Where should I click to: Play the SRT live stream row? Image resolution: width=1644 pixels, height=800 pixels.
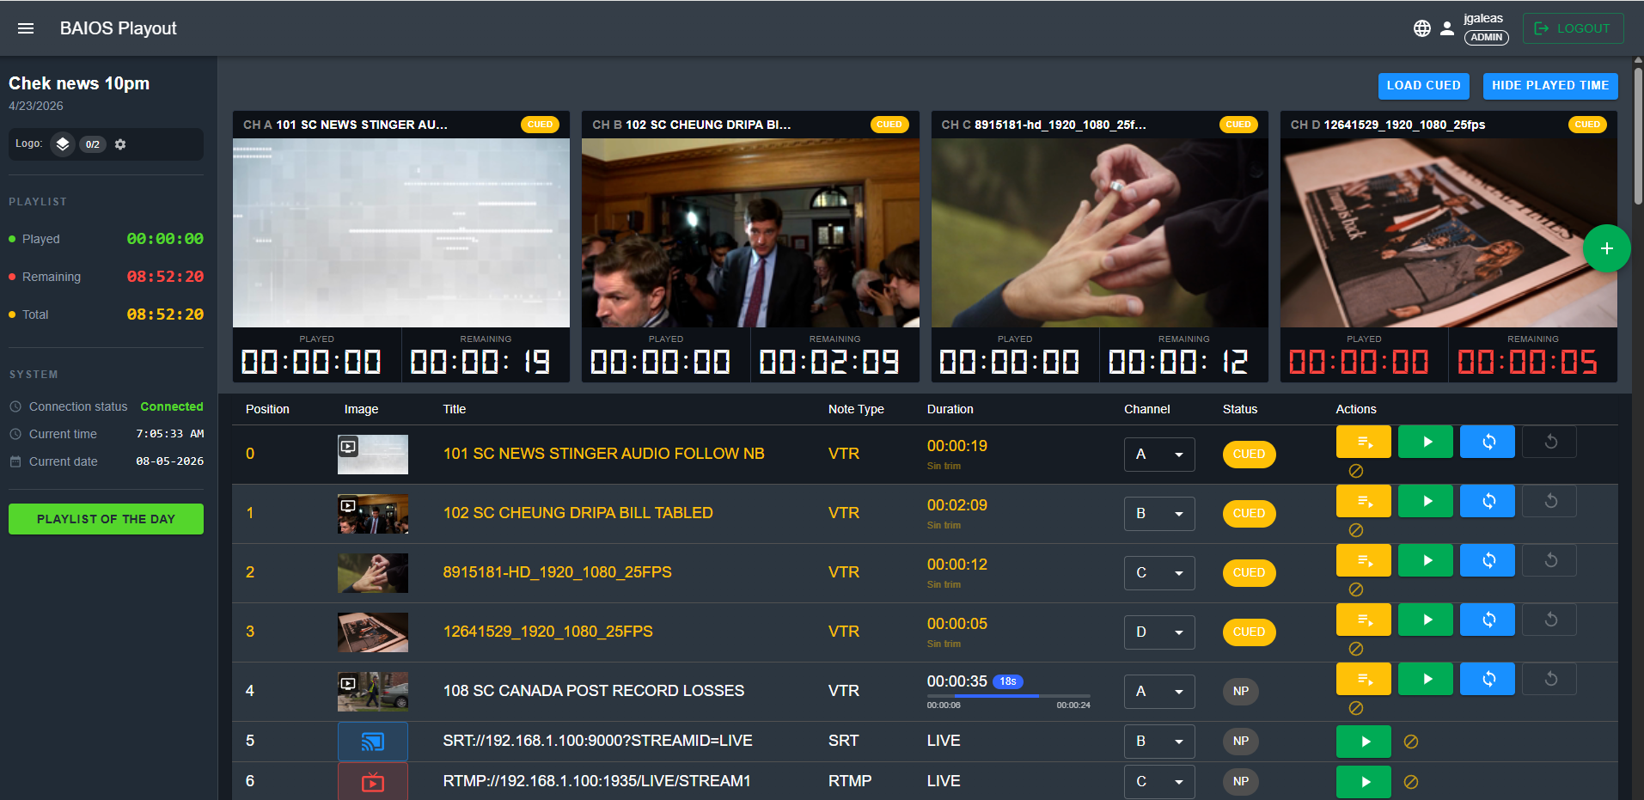coord(1363,742)
